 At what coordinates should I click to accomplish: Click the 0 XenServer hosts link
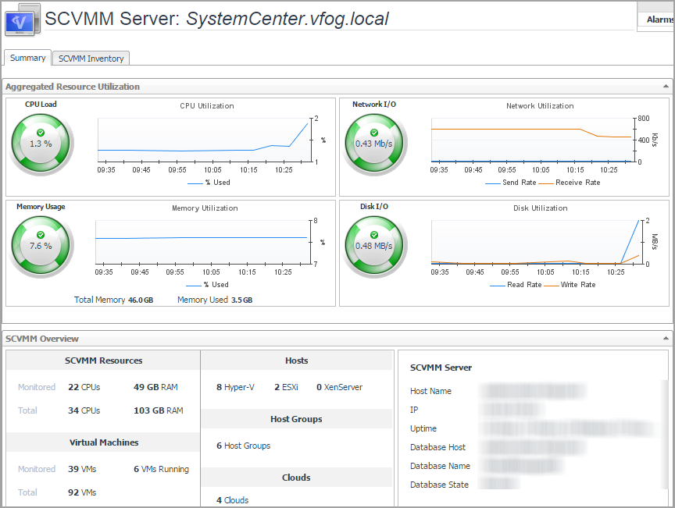339,387
